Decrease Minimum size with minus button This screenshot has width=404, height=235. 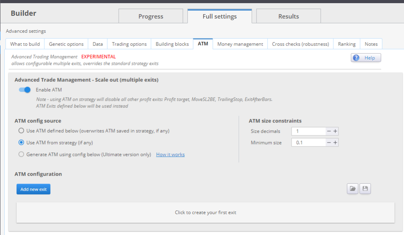tap(329, 143)
